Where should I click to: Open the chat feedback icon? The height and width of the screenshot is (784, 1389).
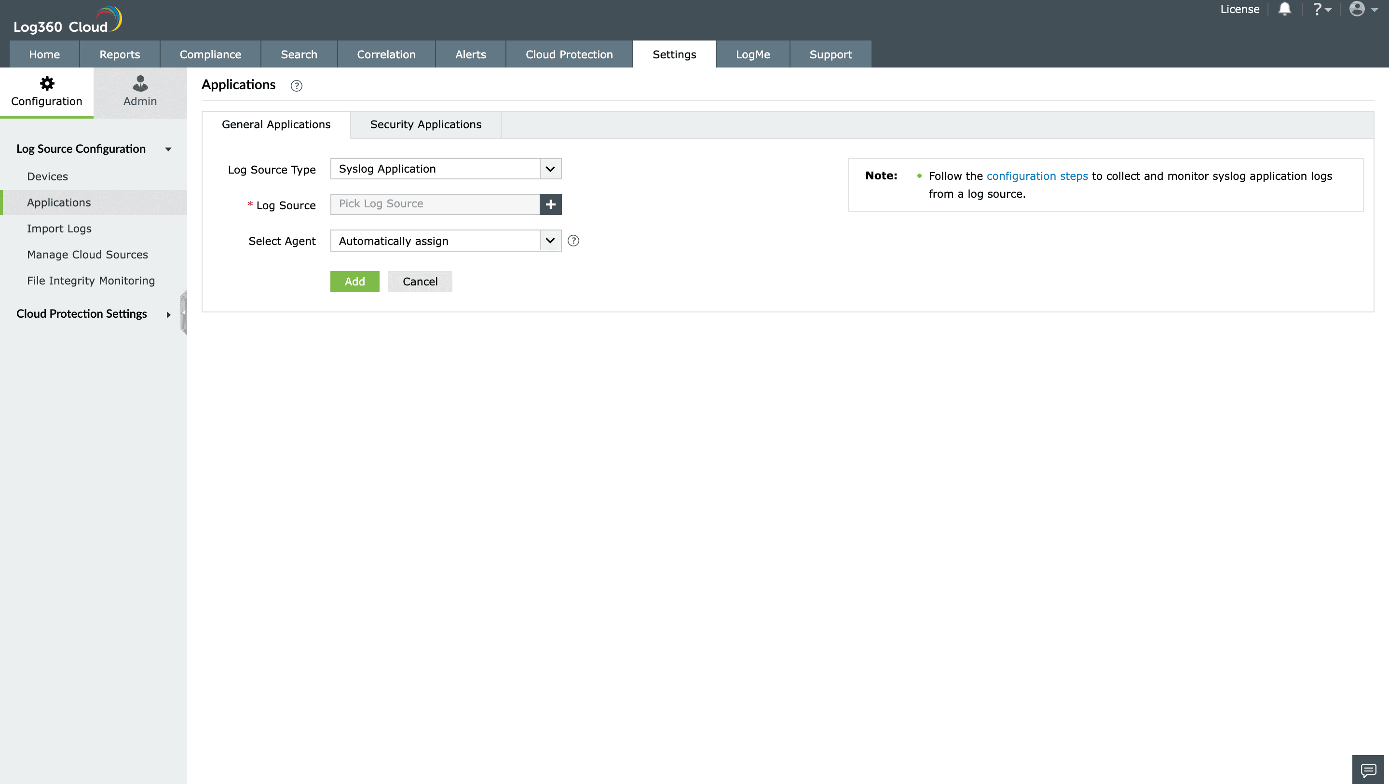[1368, 770]
